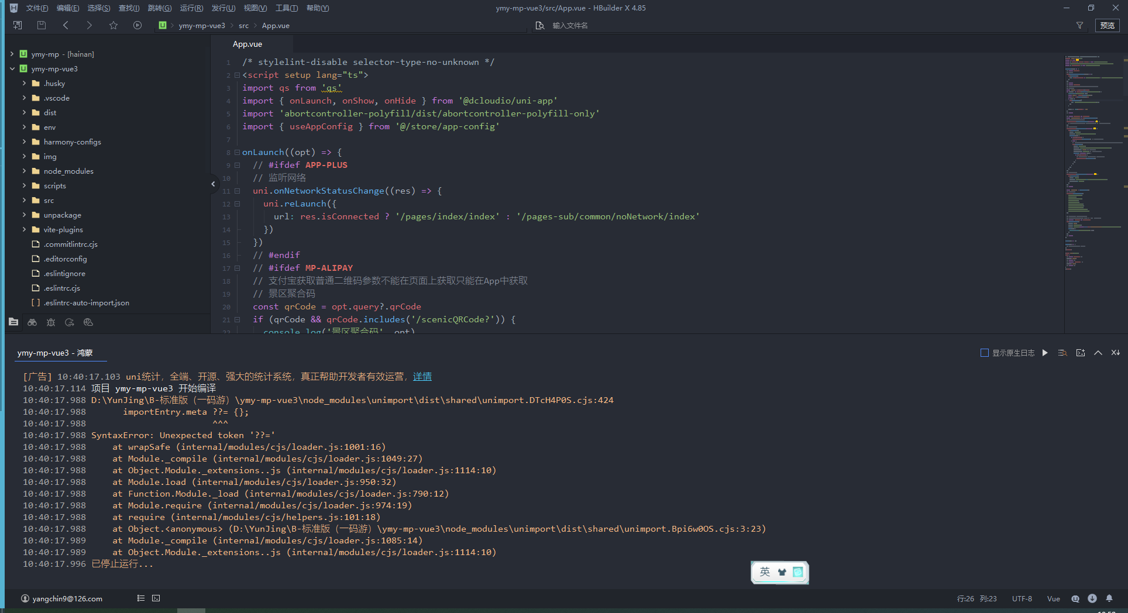Enable the 显示原生日志 checkbox
The image size is (1128, 613).
pyautogui.click(x=984, y=353)
